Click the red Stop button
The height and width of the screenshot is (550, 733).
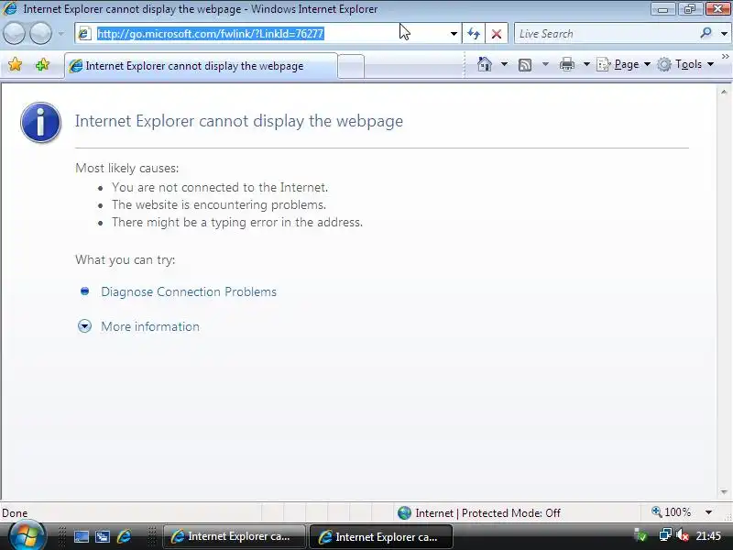click(x=497, y=34)
